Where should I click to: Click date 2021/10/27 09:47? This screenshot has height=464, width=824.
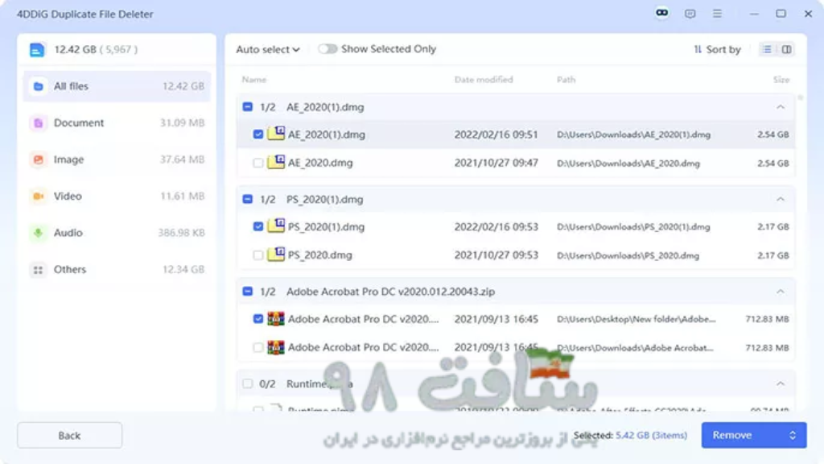(496, 163)
